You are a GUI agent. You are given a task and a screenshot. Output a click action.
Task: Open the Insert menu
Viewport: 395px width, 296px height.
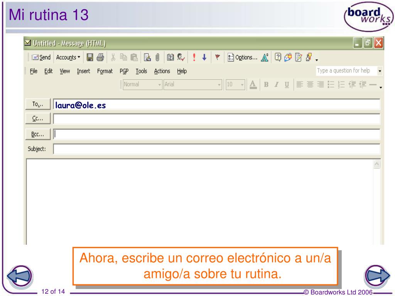click(x=83, y=71)
